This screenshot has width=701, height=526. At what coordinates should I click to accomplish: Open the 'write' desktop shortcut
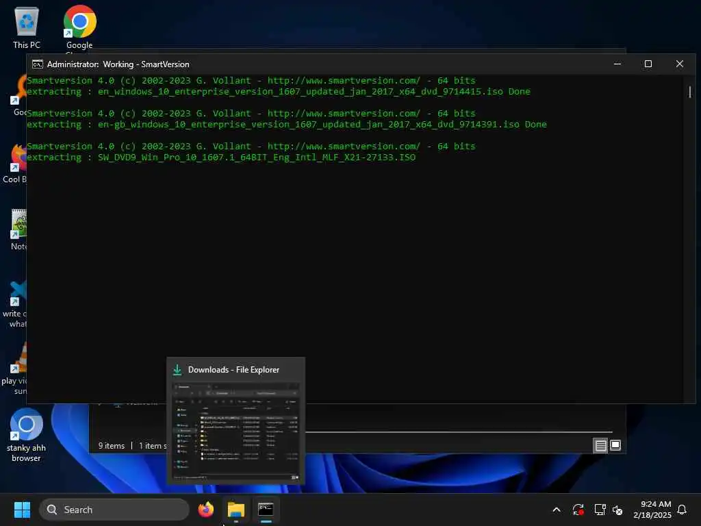(15, 305)
